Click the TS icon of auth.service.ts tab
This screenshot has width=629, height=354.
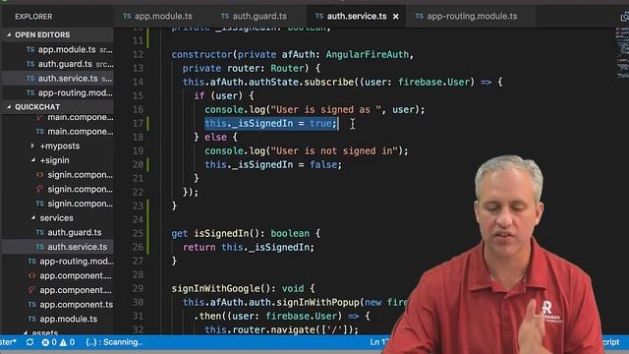tap(319, 16)
